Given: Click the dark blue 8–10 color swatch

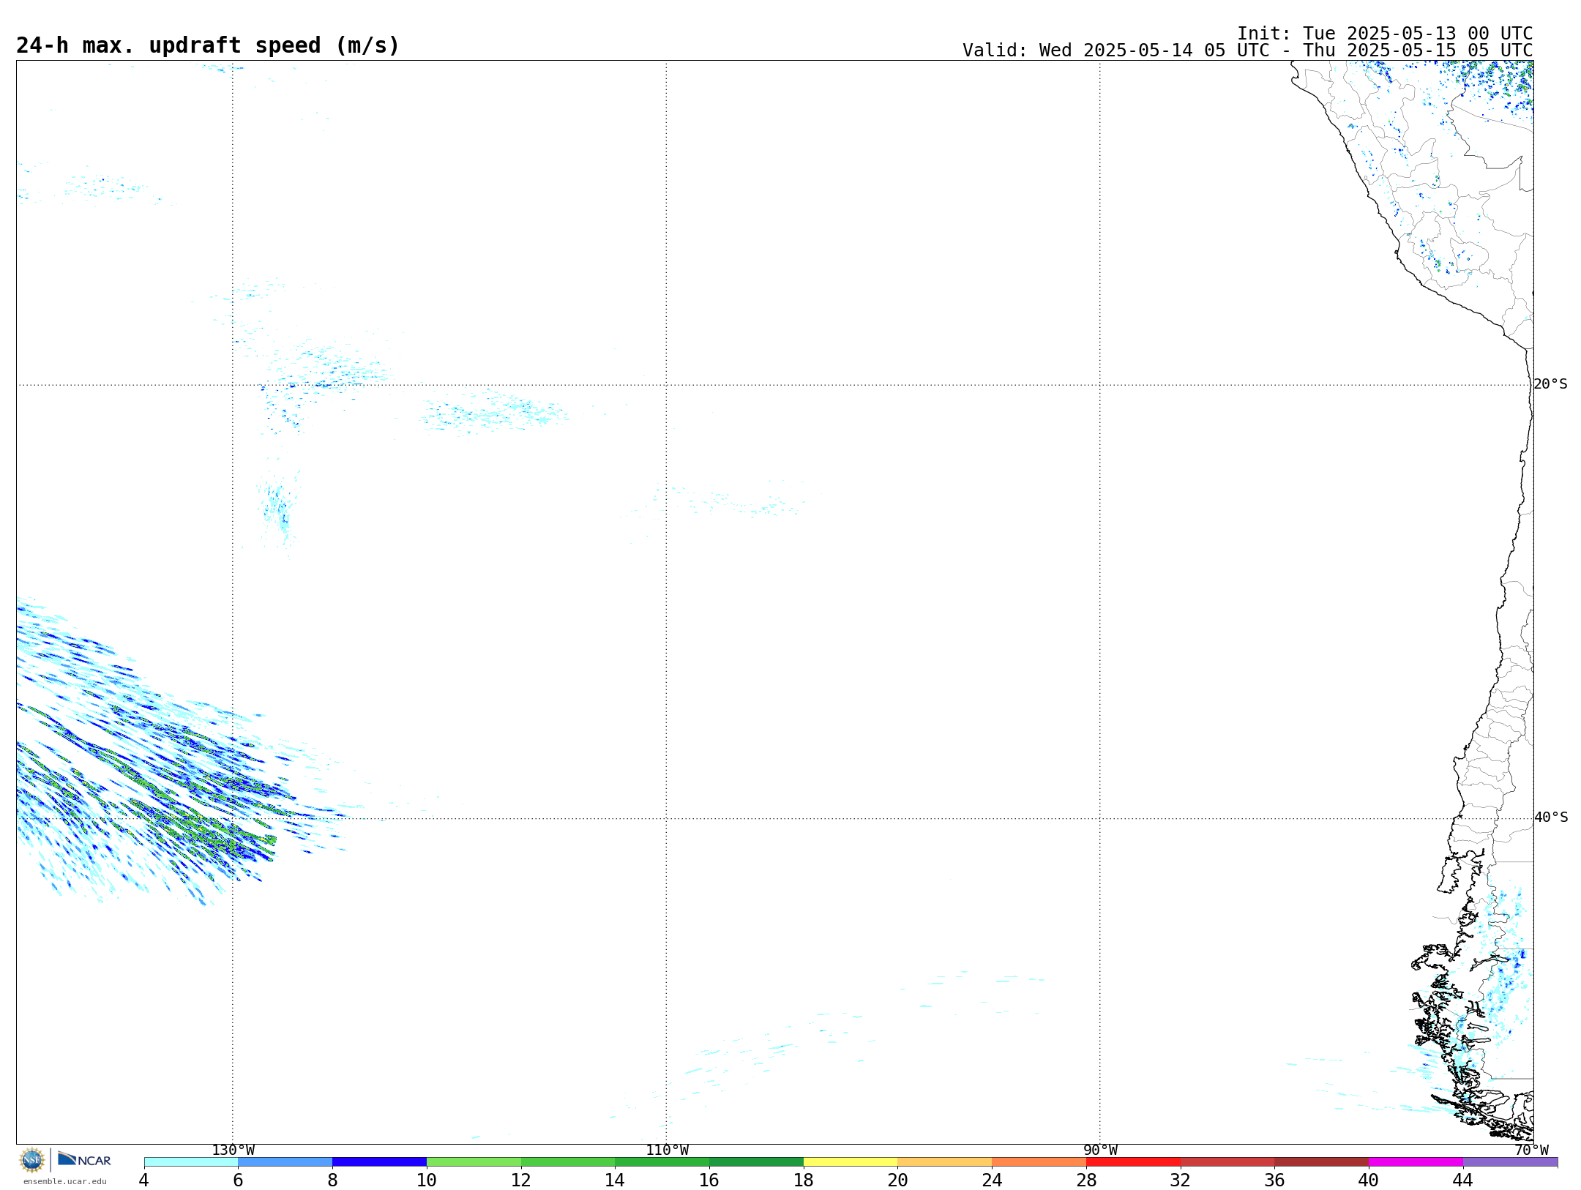Looking at the screenshot, I should (380, 1162).
